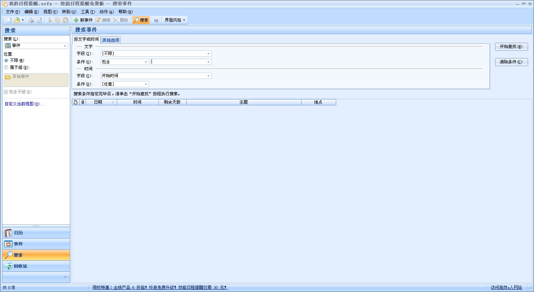534x292 pixels.
Task: Click the 自定义当前视图 link
Action: (x=25, y=104)
